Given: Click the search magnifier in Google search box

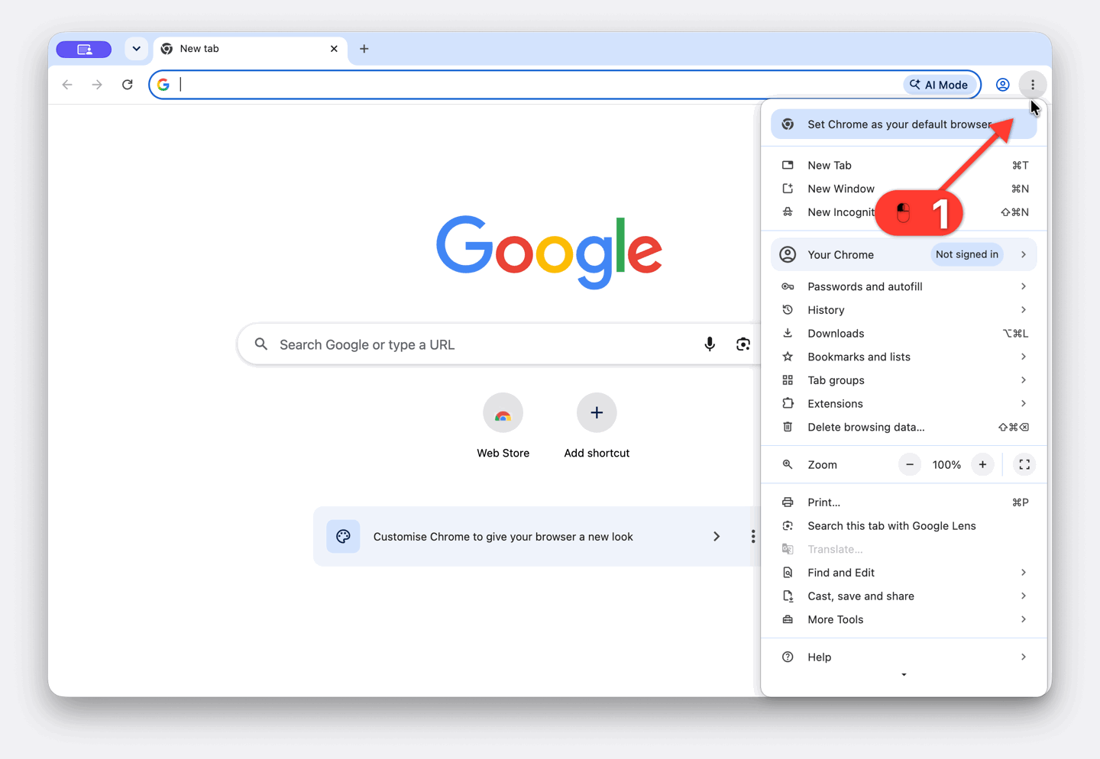Looking at the screenshot, I should [x=261, y=344].
